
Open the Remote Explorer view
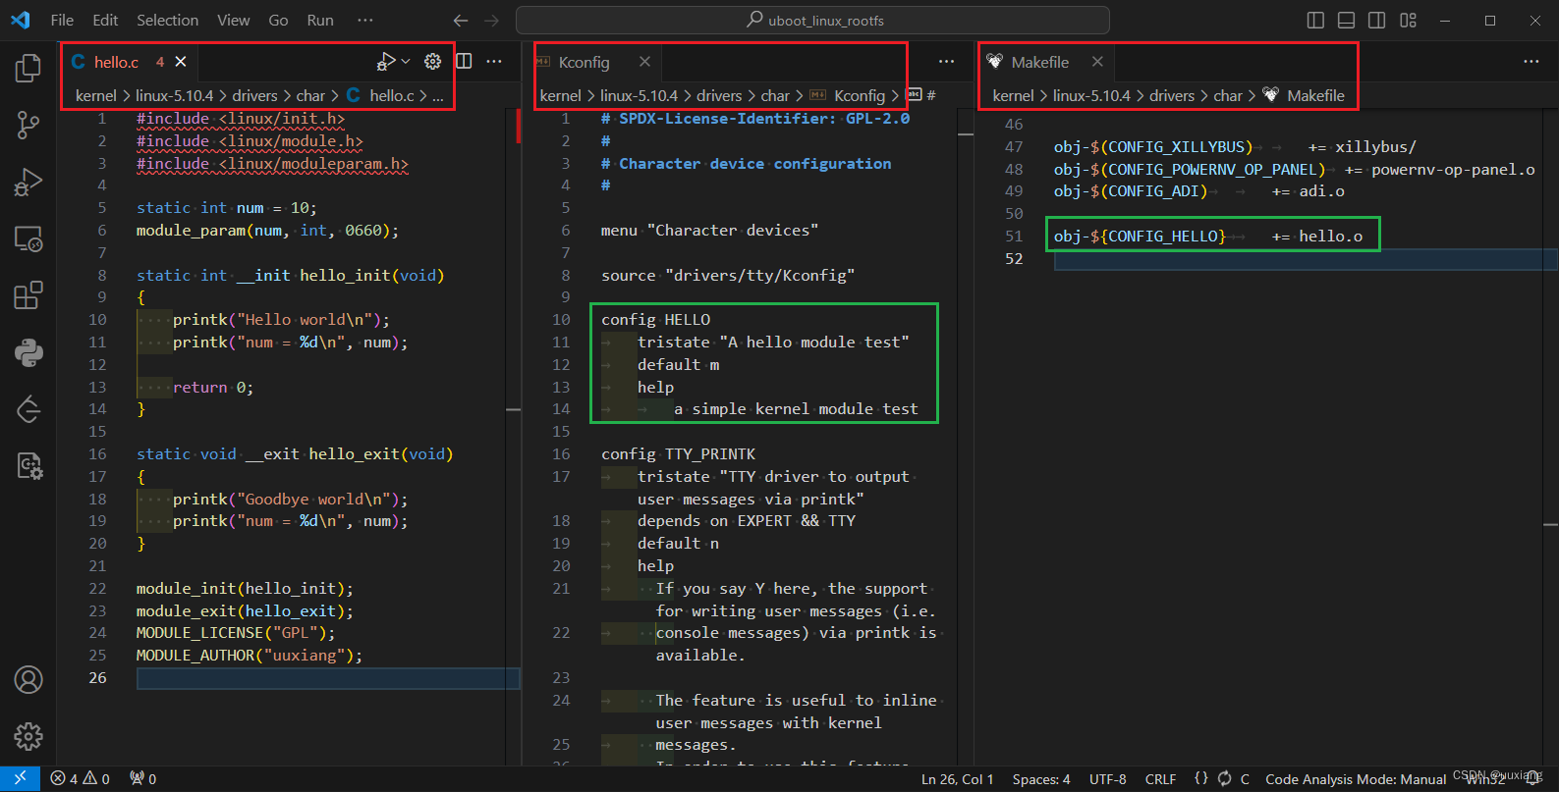point(28,238)
